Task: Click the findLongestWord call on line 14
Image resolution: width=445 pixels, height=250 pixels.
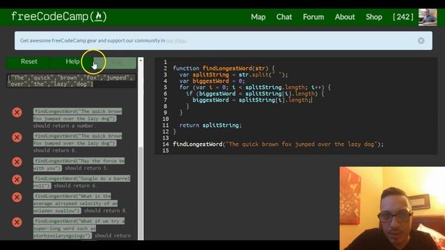Action: [278, 144]
